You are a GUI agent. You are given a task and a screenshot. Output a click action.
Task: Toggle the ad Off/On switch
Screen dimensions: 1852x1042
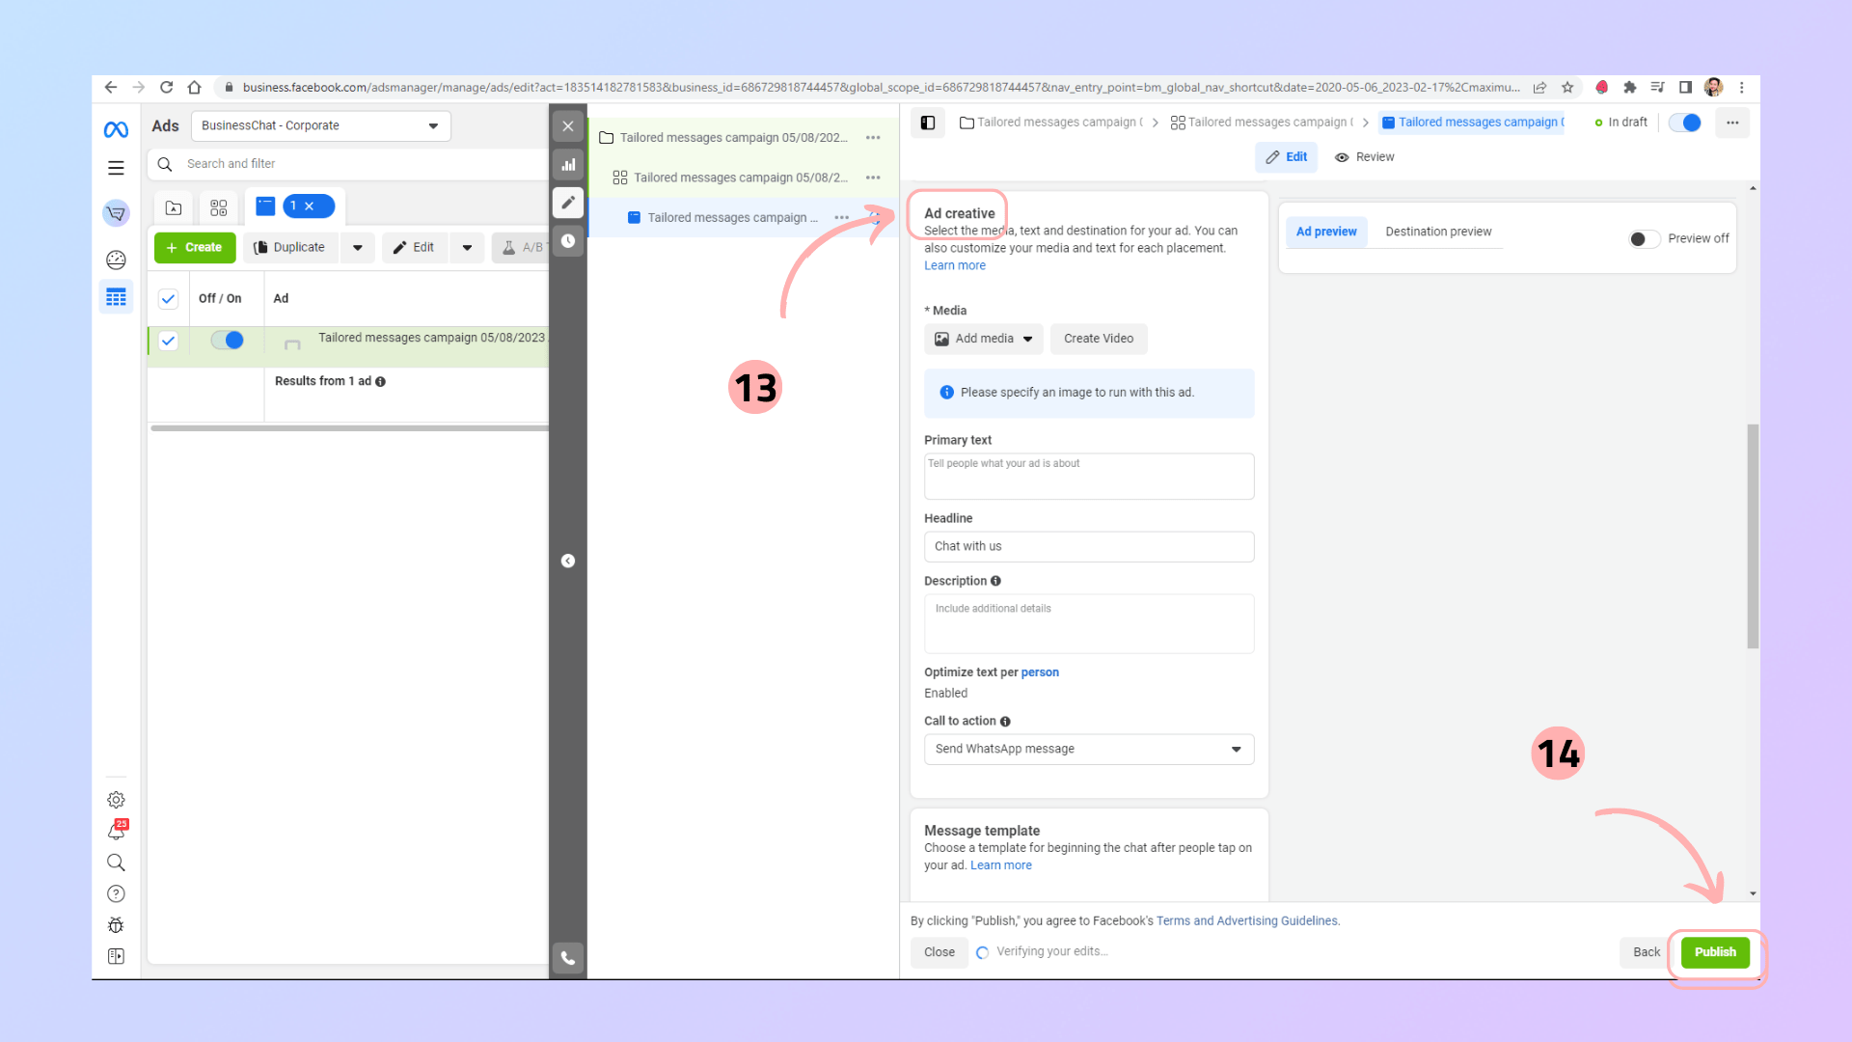pyautogui.click(x=227, y=341)
